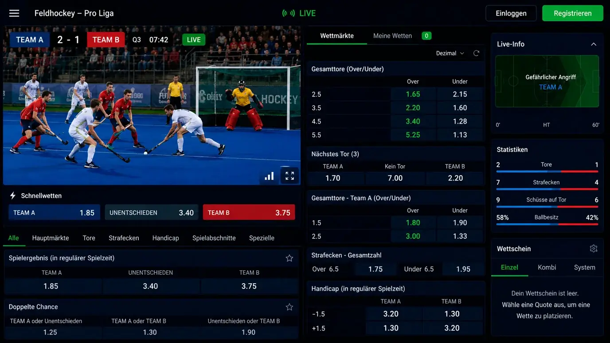The width and height of the screenshot is (610, 343).
Task: Switch to the Wettmärkte tab
Action: click(337, 36)
